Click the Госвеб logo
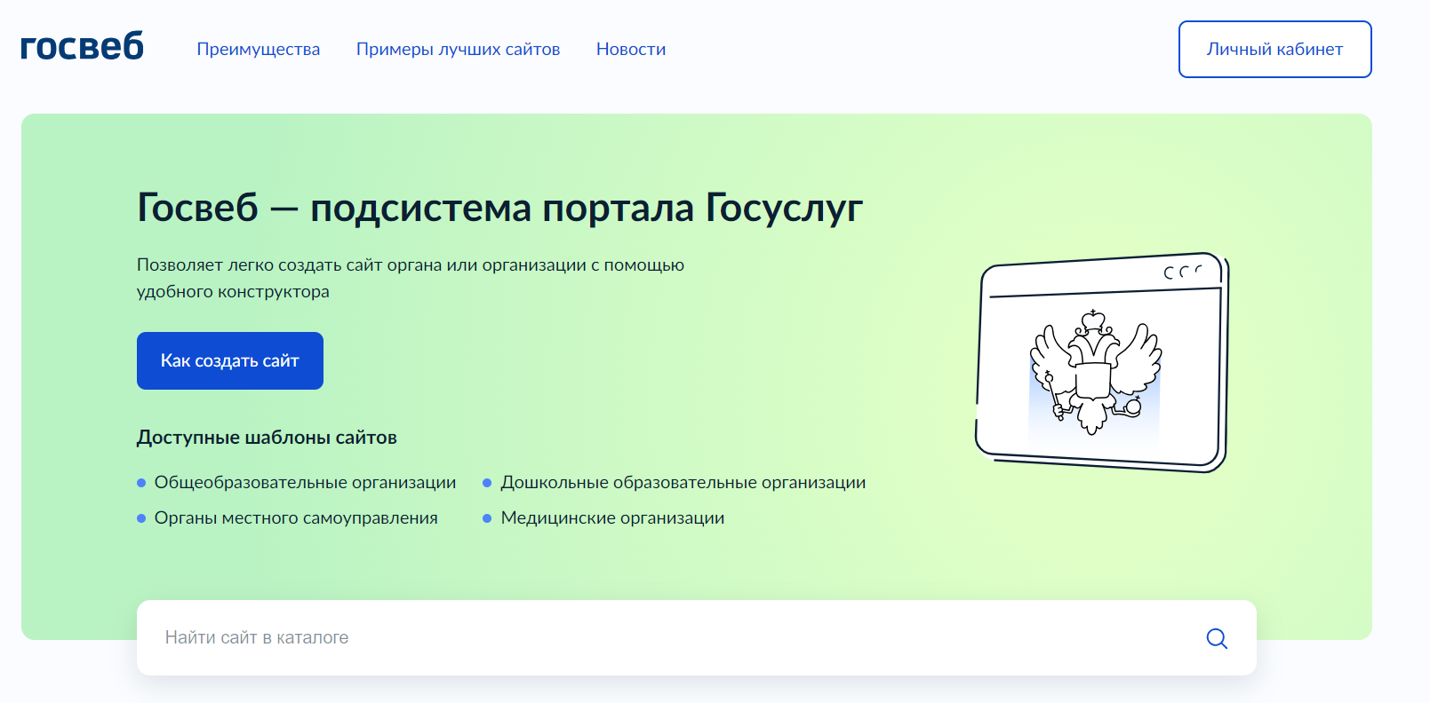The width and height of the screenshot is (1430, 703). click(x=82, y=46)
